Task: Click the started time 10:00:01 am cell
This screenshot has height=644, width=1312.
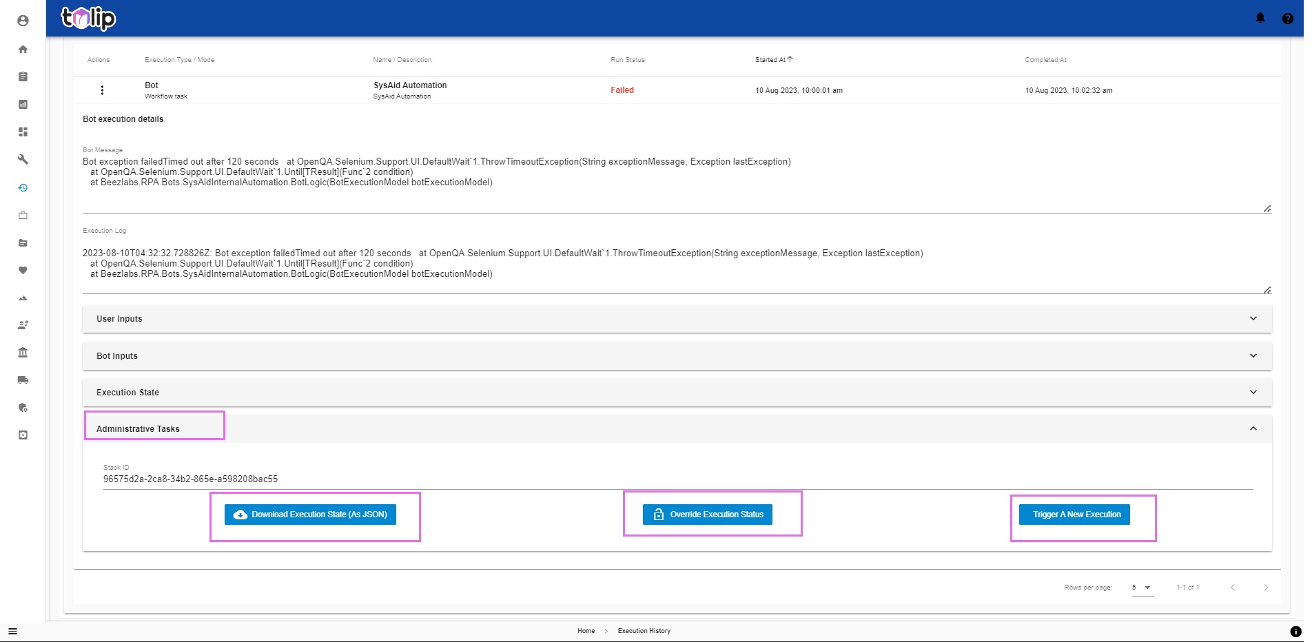Action: (799, 90)
